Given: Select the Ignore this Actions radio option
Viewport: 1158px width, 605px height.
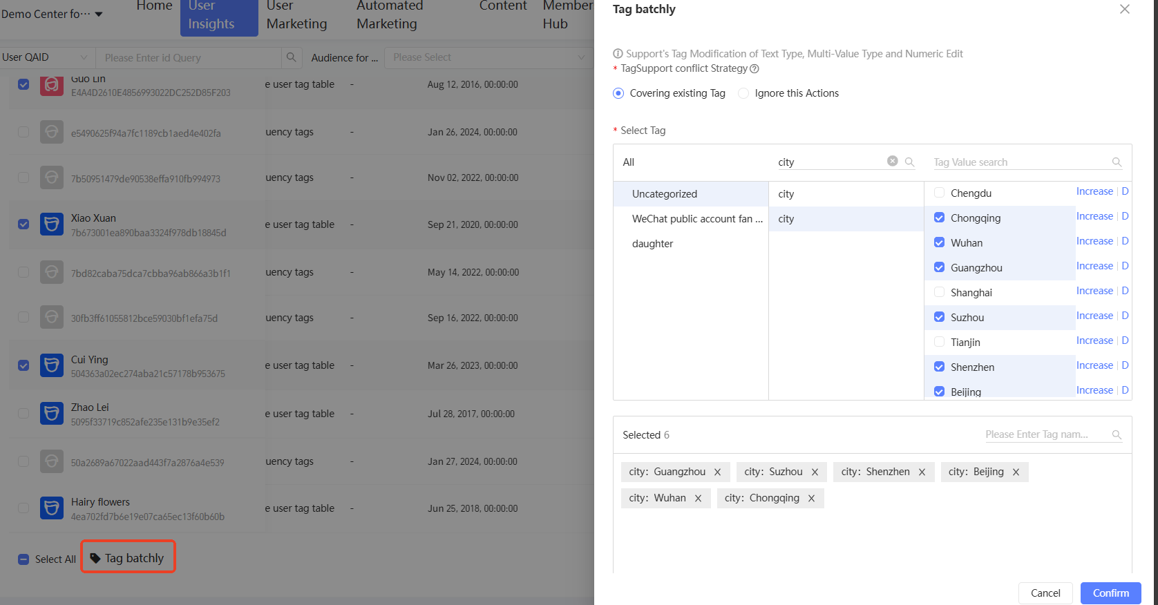Looking at the screenshot, I should pyautogui.click(x=743, y=93).
